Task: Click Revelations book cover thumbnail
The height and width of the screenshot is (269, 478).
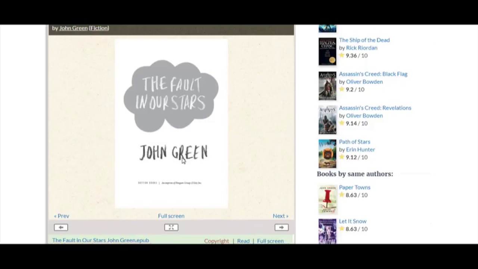Action: click(x=328, y=120)
